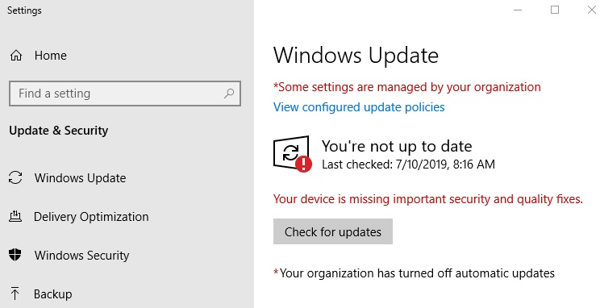
Task: Click the Backup upload arrow icon
Action: [15, 293]
